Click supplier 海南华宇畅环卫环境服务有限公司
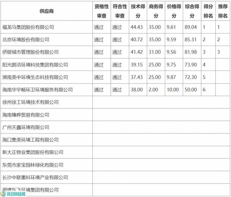Viewport: 231px width, 197px height. [x=37, y=90]
